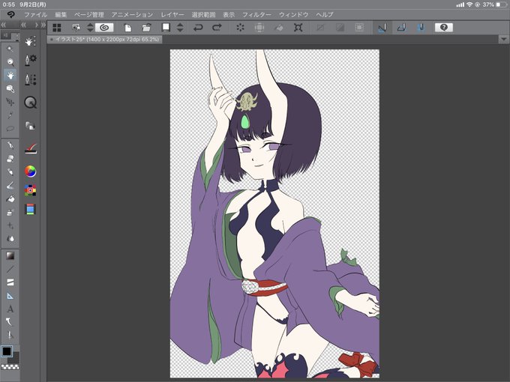Screen dimensions: 510x382
Task: Select the Correct line tool
Action: [10, 335]
